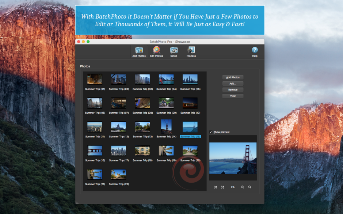Fit preview image to window
This screenshot has width=343, height=214.
coord(216,187)
